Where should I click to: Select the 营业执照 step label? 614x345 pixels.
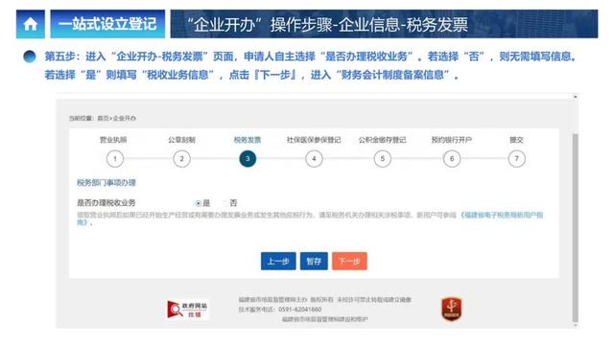[113, 140]
